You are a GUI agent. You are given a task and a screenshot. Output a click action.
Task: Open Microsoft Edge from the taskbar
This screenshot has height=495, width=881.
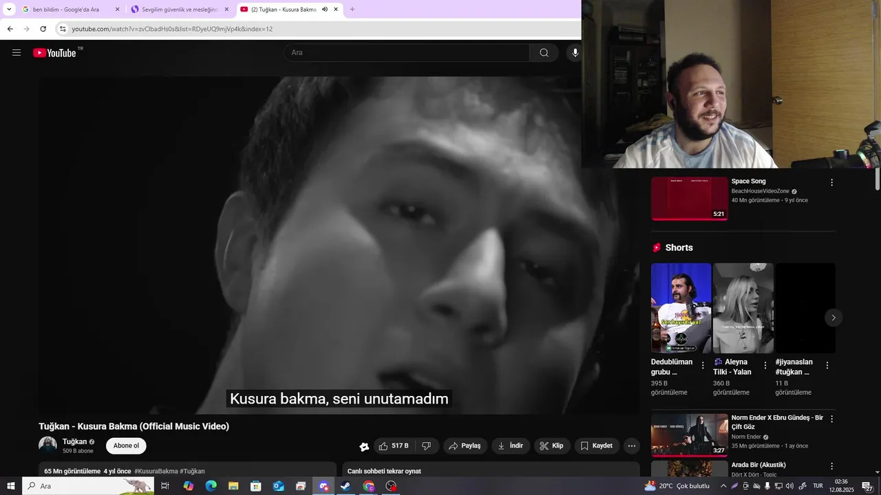211,486
